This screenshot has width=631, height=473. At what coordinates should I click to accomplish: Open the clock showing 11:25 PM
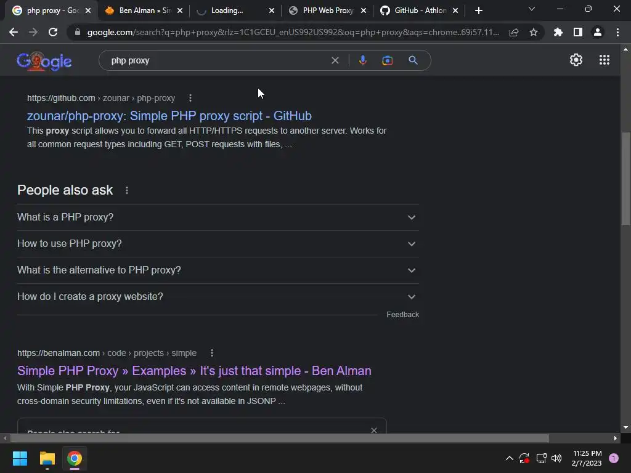[x=587, y=458]
